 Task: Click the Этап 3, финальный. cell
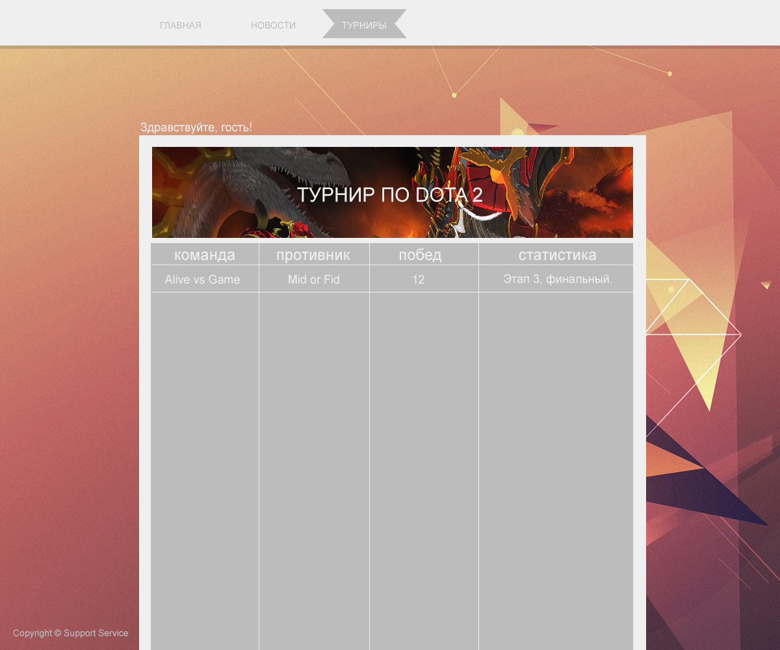[556, 279]
